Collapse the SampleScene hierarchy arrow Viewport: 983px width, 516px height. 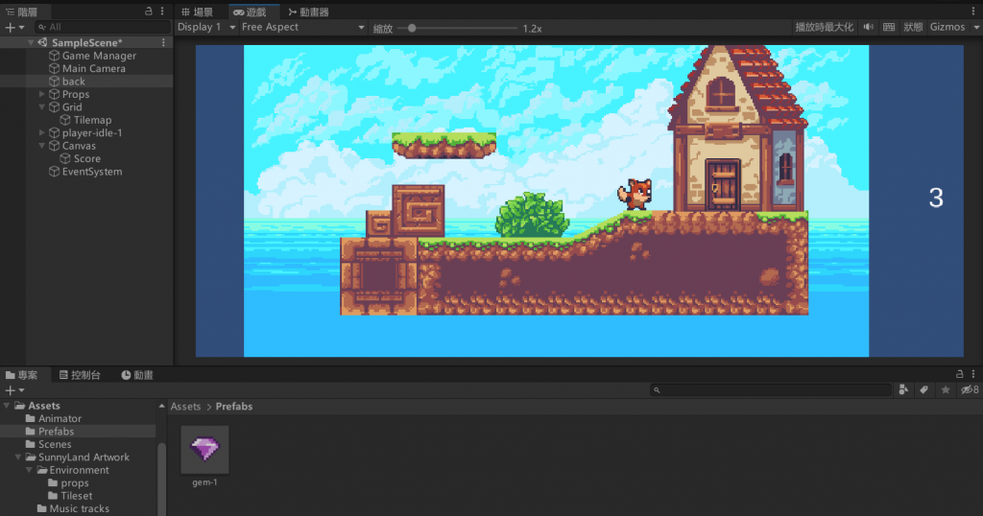coord(31,42)
